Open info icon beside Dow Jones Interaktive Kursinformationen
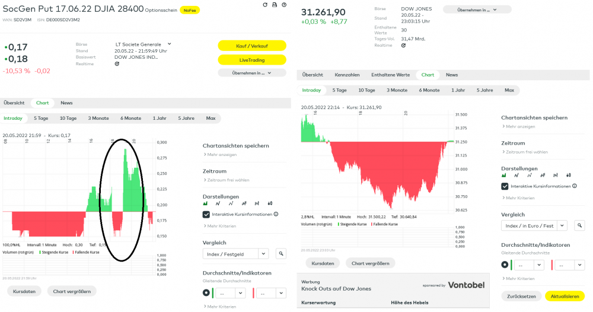593x312 pixels. tap(575, 186)
